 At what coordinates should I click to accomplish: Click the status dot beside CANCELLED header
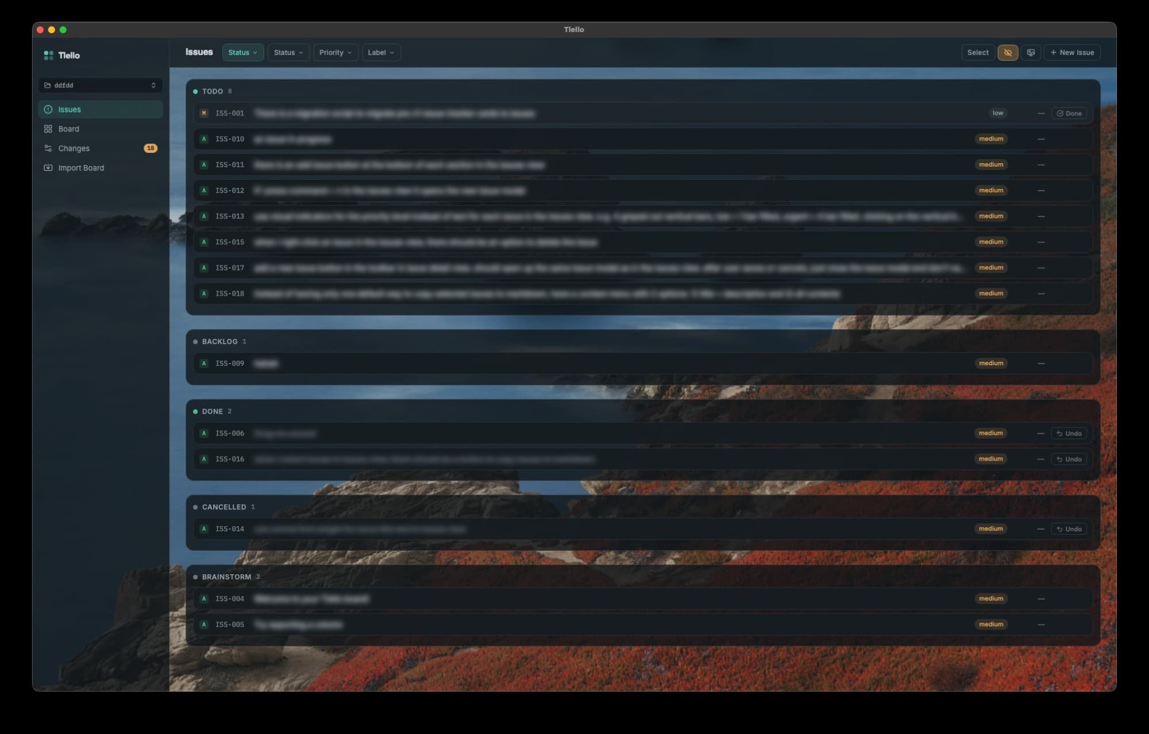[x=195, y=507]
